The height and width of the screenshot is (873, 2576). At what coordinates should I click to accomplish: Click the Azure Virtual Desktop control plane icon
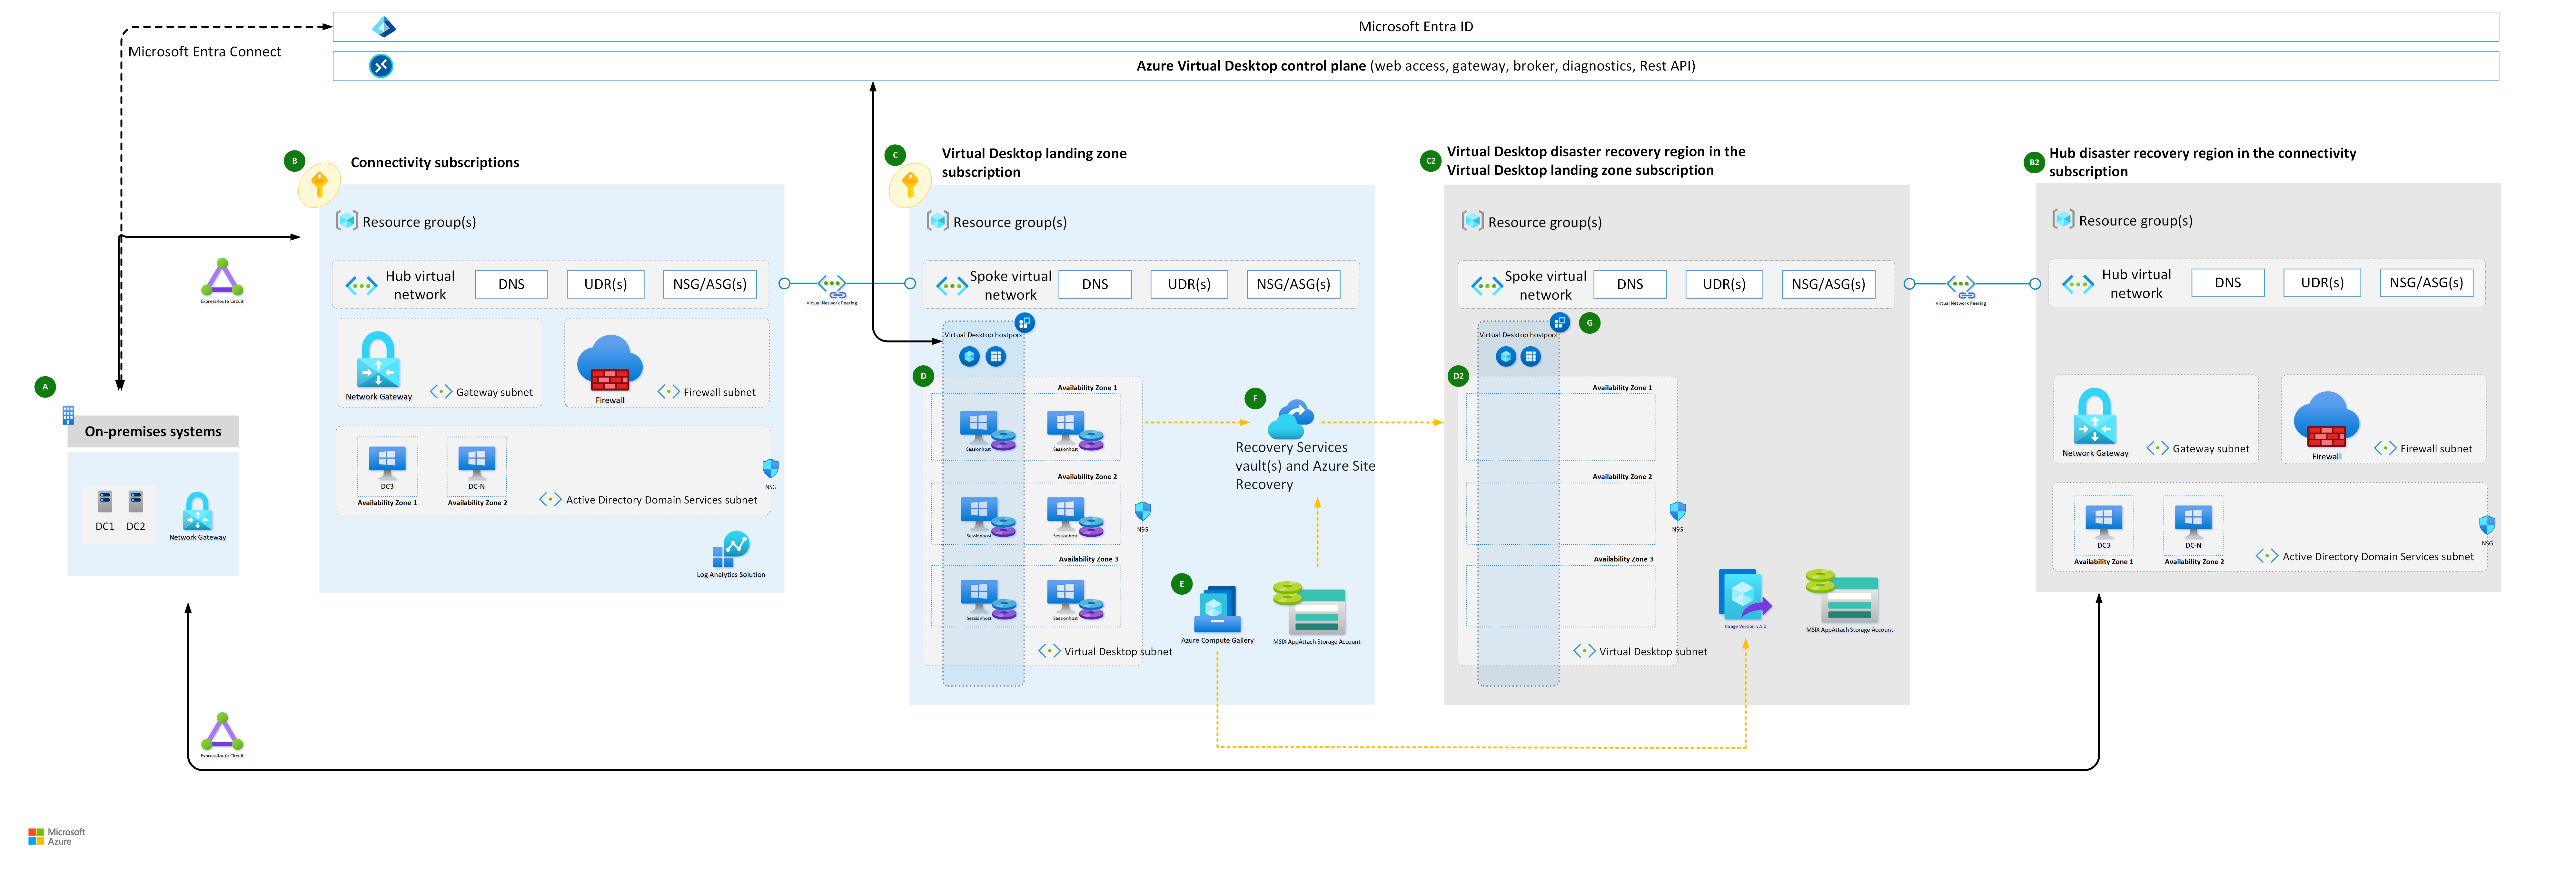pos(381,66)
